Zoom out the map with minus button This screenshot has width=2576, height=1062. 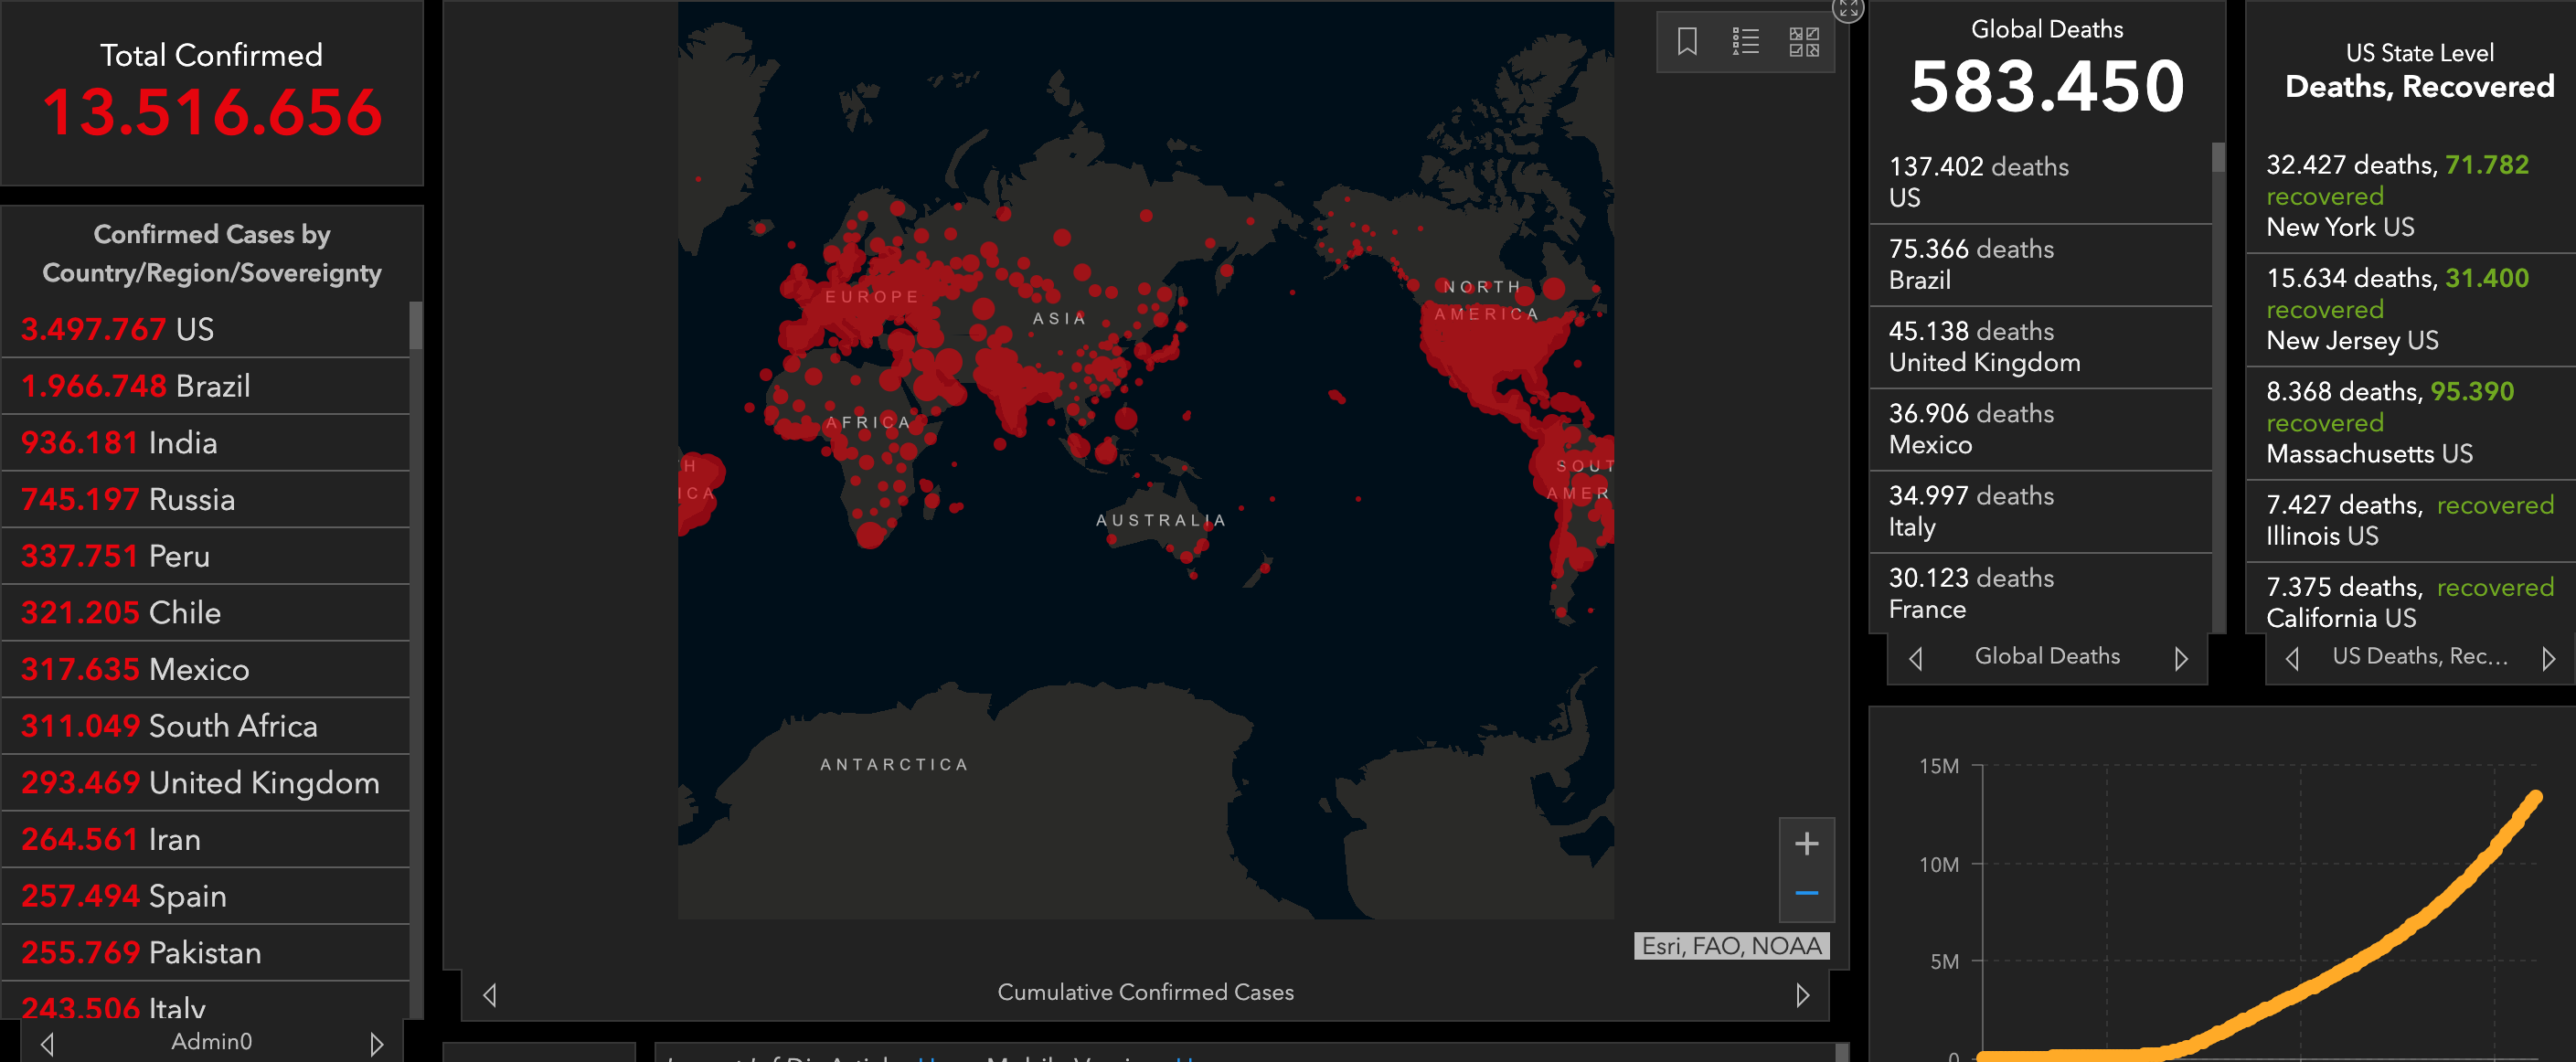(x=1806, y=893)
